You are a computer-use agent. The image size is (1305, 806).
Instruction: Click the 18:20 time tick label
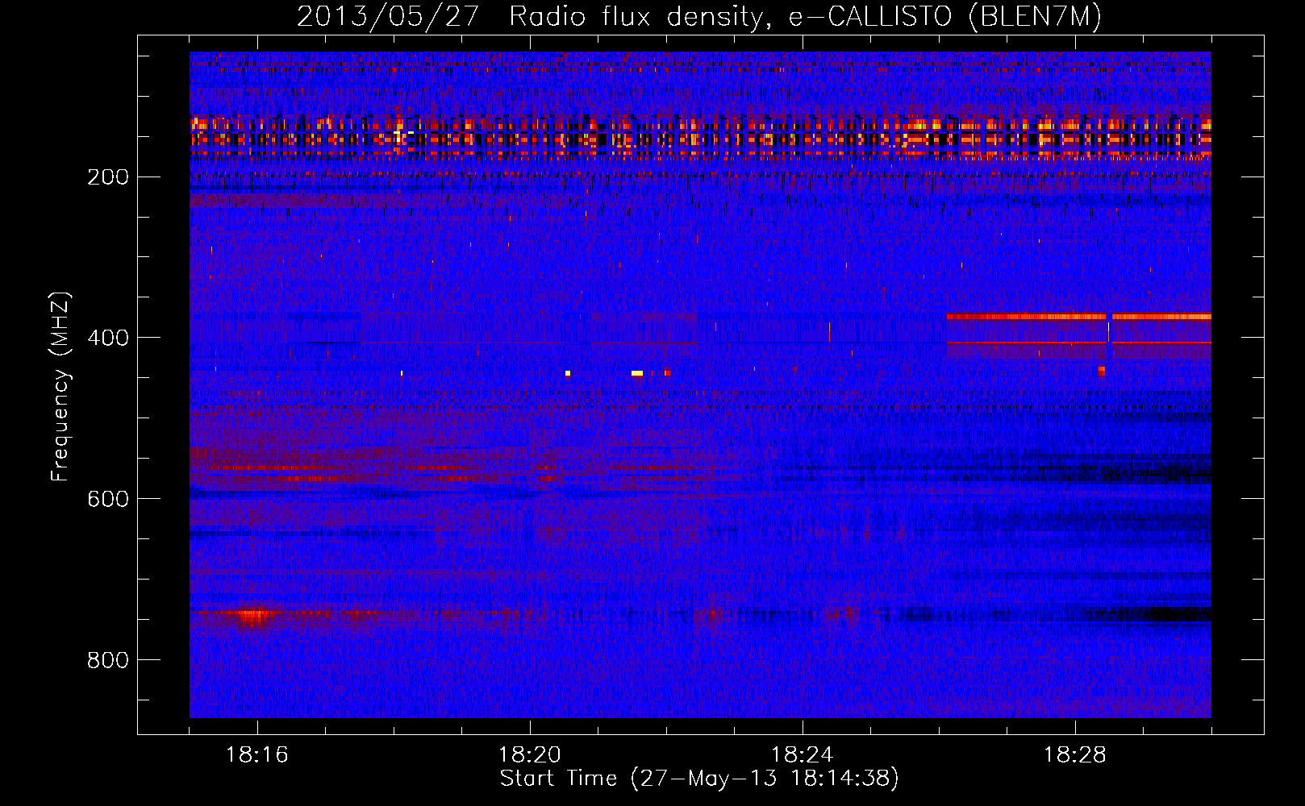(x=530, y=755)
